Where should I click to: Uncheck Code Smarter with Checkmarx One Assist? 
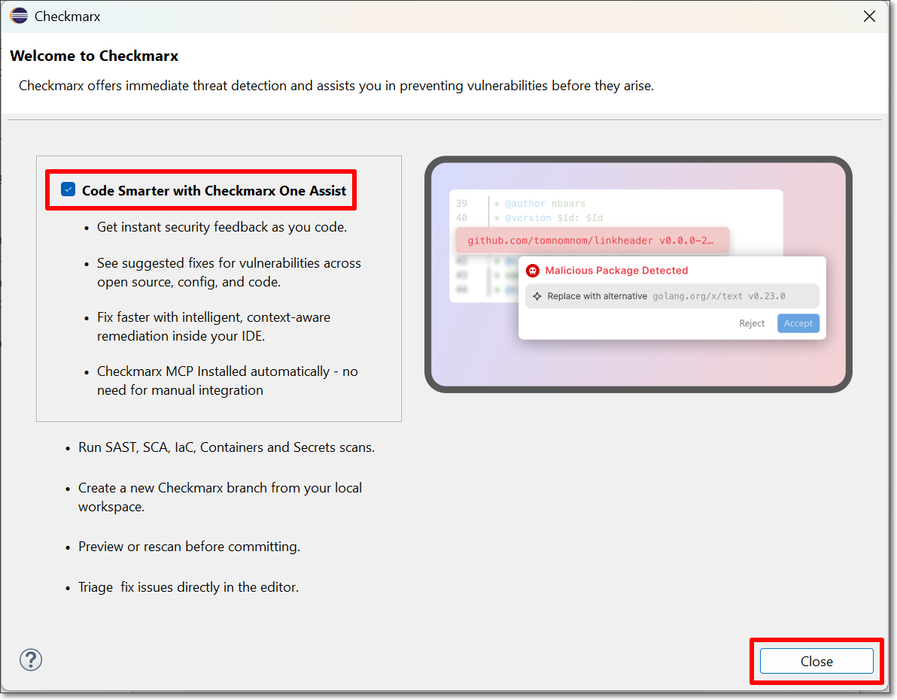68,189
